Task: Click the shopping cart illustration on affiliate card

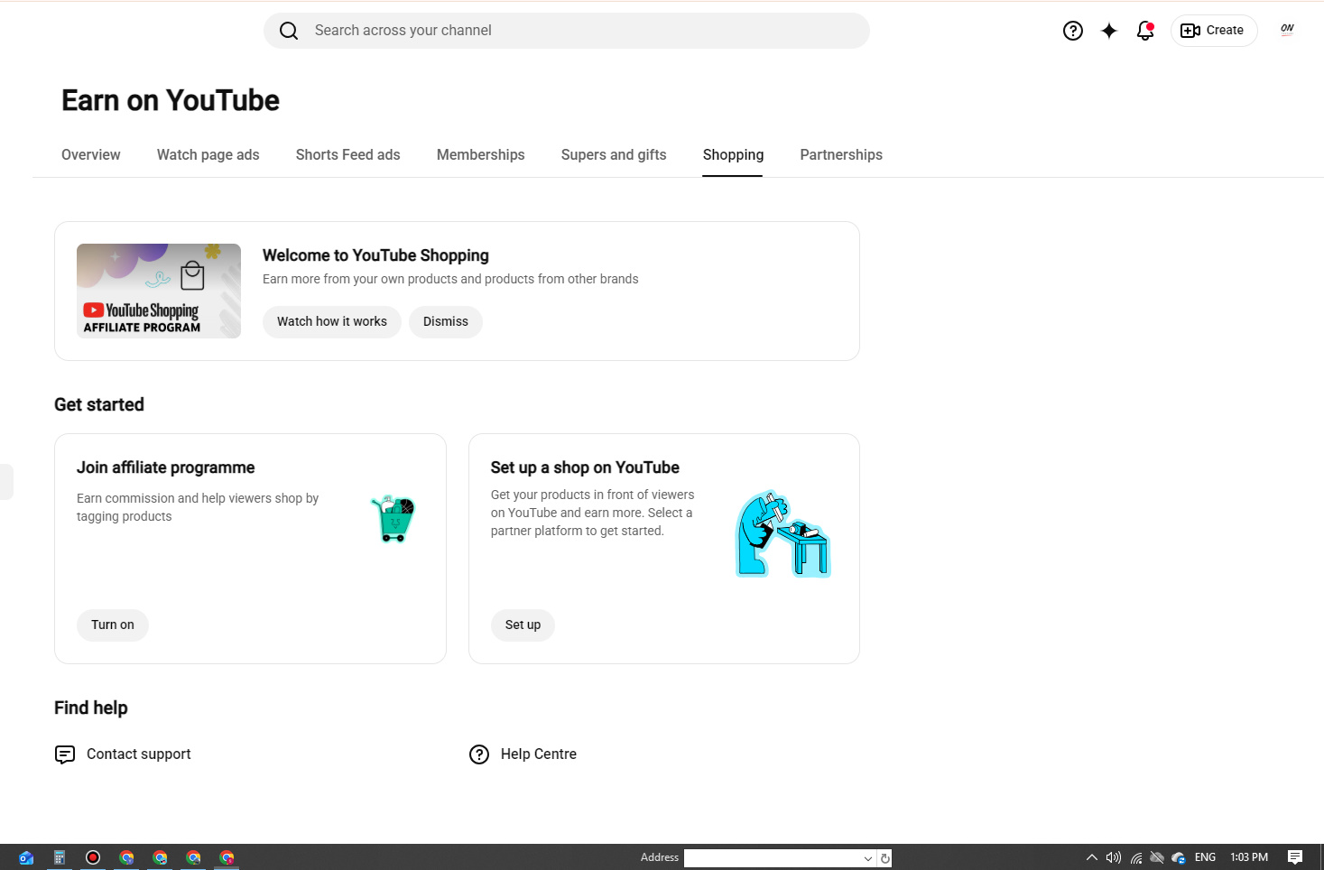Action: pos(393,518)
